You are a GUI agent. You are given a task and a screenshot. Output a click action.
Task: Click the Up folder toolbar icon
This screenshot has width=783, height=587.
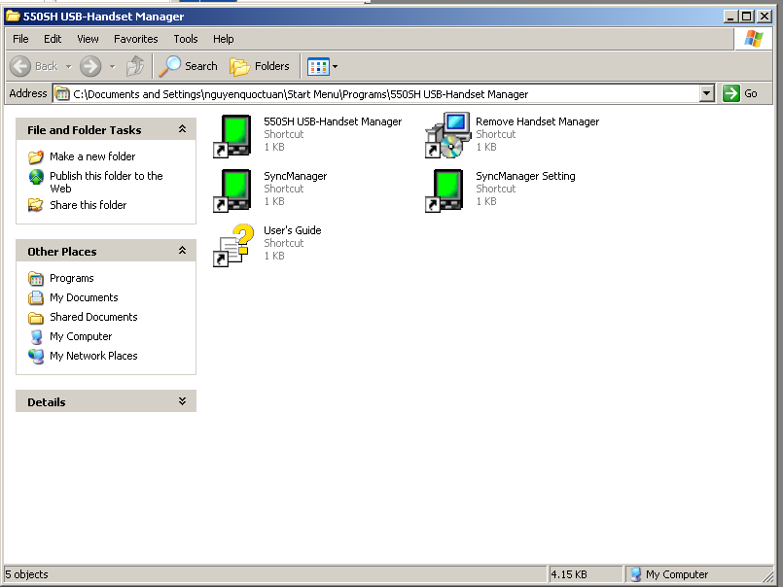point(135,66)
